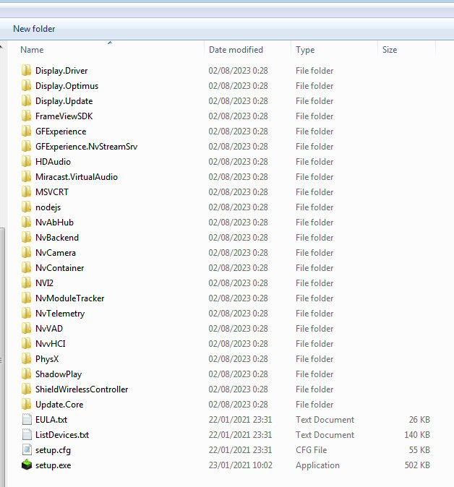This screenshot has height=487, width=454.
Task: Click the folder name Display.Driver
Action: pos(61,71)
